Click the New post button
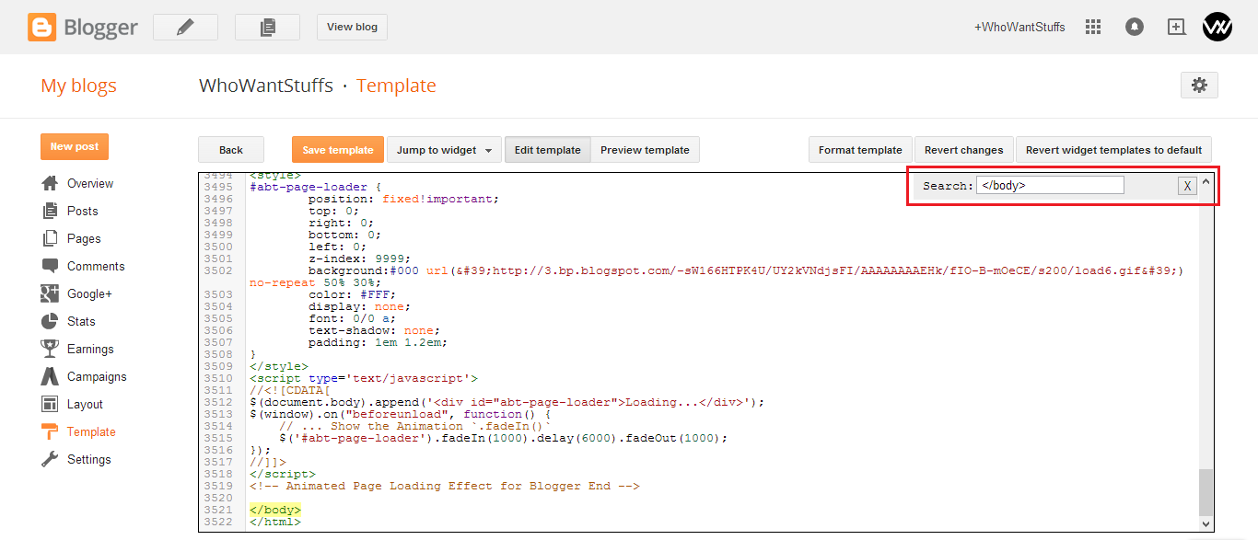Image resolution: width=1258 pixels, height=540 pixels. coord(75,146)
